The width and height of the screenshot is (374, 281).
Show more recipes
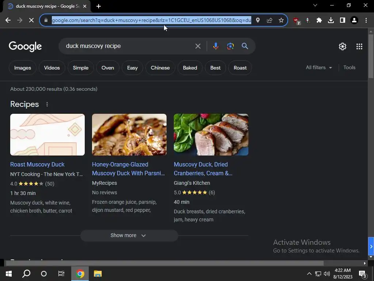tap(129, 235)
